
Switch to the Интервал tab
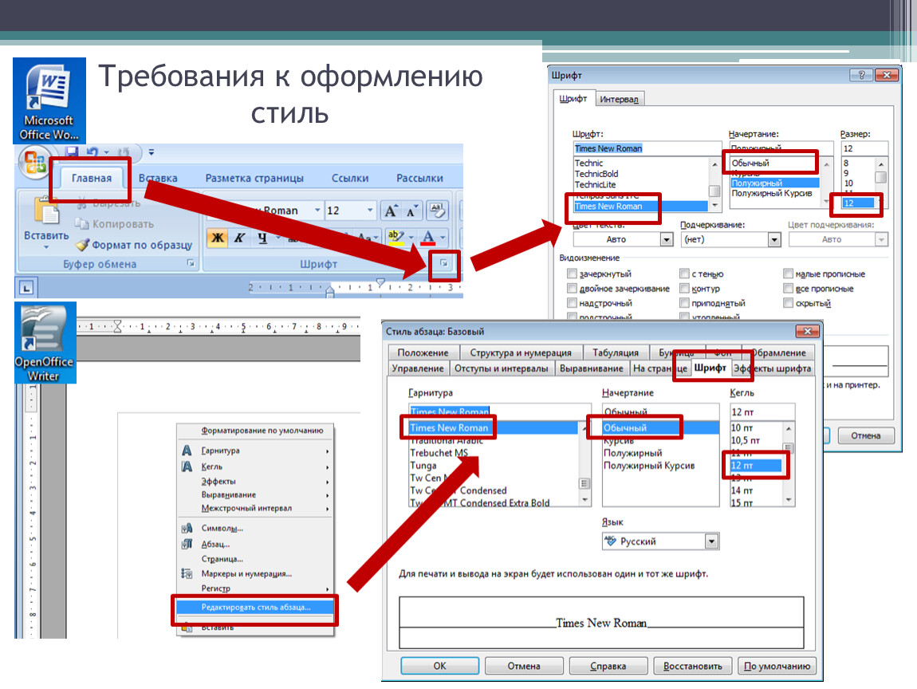620,99
